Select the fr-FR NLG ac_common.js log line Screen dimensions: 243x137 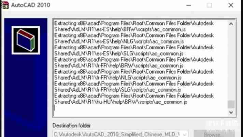pos(134,75)
